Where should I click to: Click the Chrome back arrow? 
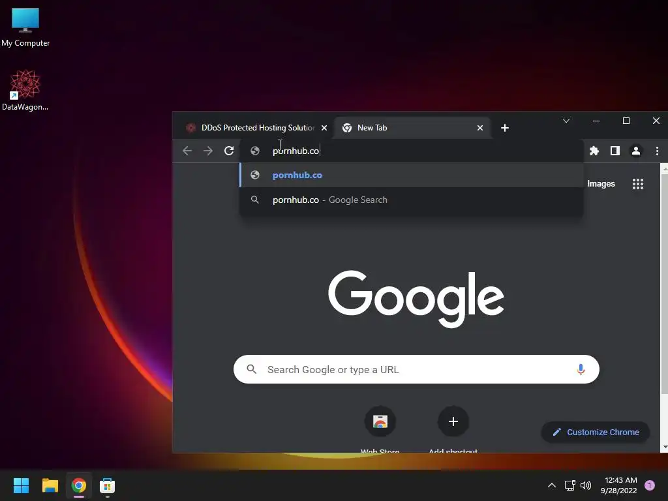point(187,151)
